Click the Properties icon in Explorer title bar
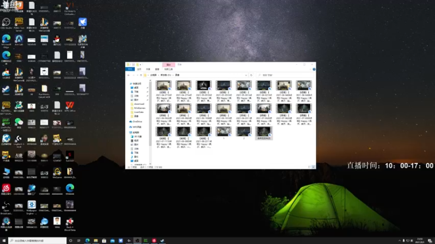435x244 pixels. (x=133, y=65)
